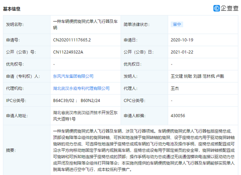Click the 摘要 label cell

tap(27, 150)
